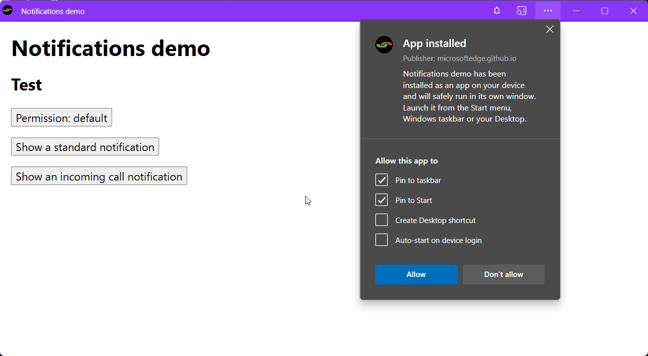Close the App installed popup
648x356 pixels.
click(550, 29)
